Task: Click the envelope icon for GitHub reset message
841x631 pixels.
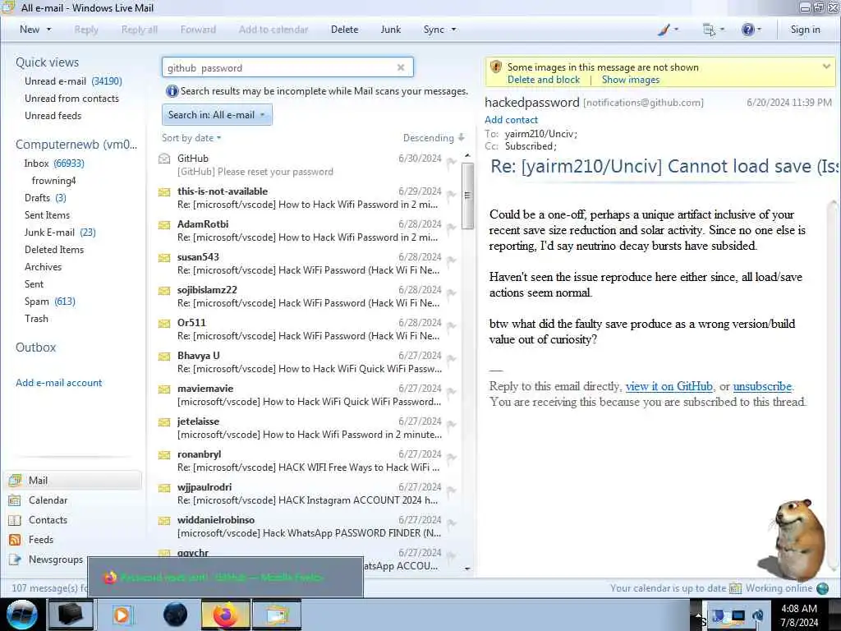Action: (x=164, y=159)
